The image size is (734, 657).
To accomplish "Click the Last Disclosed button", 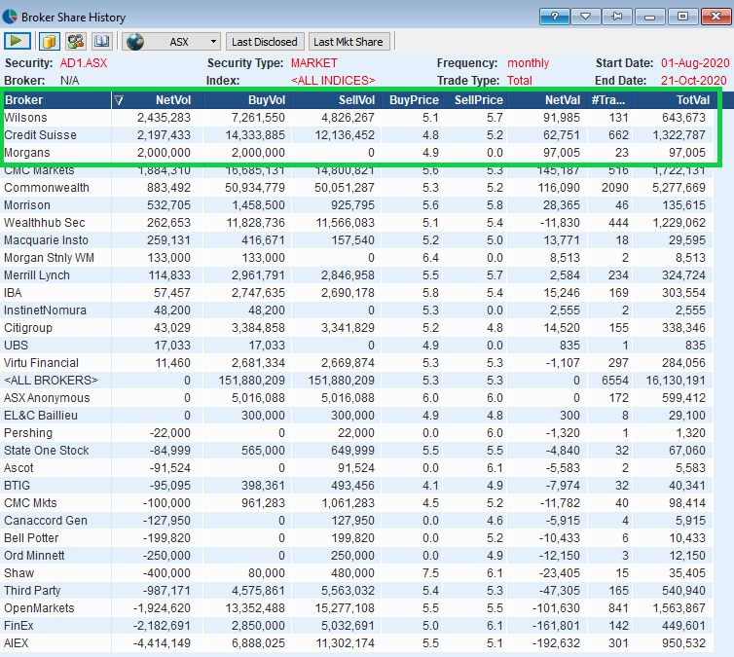I will 265,42.
